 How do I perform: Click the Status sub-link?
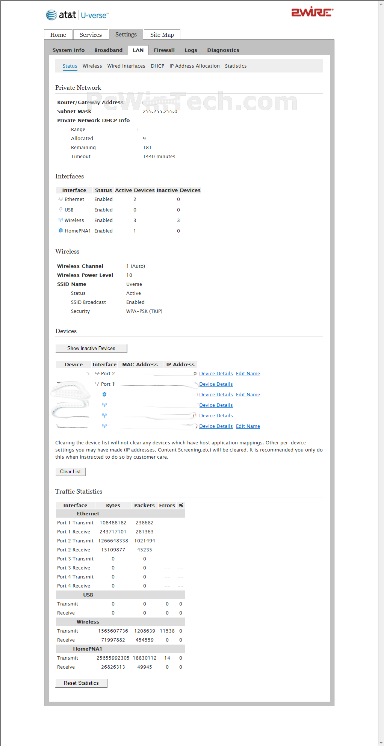[70, 66]
